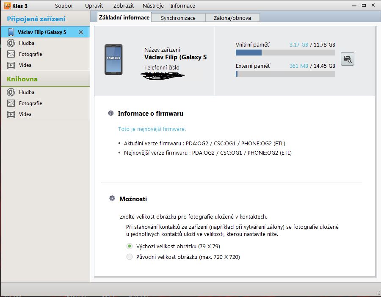This screenshot has width=381, height=297.
Task: Click the Toto je nejnovější firmware link
Action: pos(152,129)
